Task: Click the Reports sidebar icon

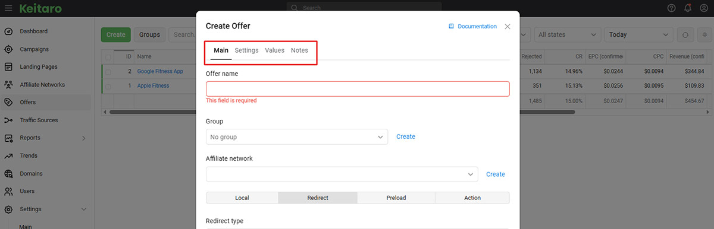Action: pyautogui.click(x=8, y=138)
